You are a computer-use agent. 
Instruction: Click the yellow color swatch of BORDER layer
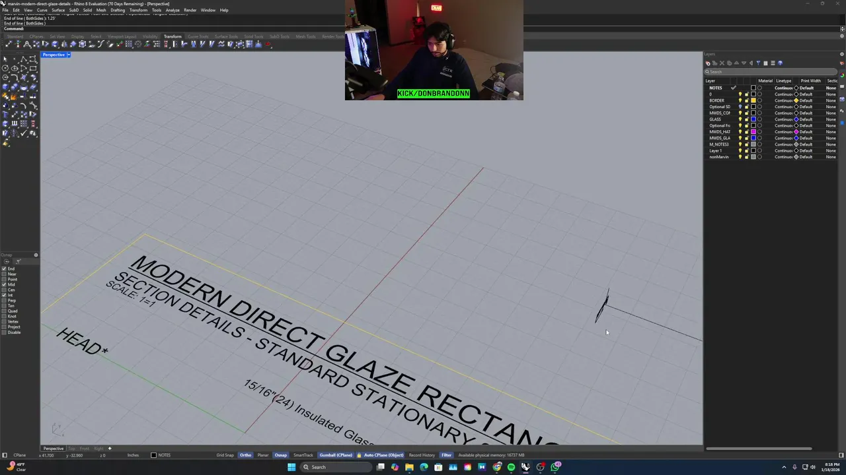click(x=753, y=100)
